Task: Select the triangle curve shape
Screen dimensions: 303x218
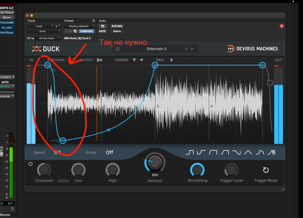Action: pos(248,152)
